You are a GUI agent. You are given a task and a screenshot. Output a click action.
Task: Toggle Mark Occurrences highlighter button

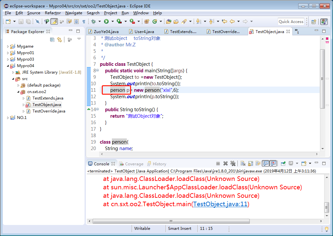(x=54, y=21)
